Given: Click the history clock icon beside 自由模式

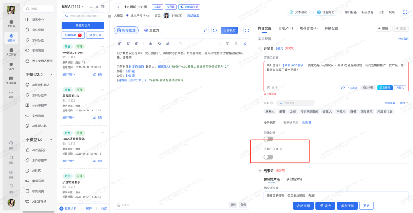Looking at the screenshot, I should 215,30.
